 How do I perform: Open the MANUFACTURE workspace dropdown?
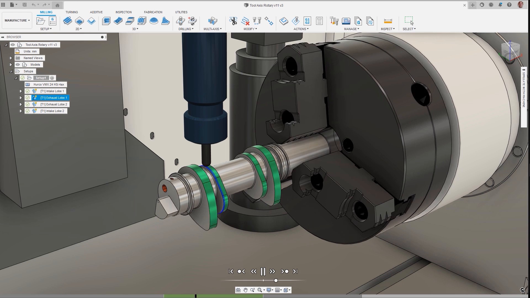(17, 20)
